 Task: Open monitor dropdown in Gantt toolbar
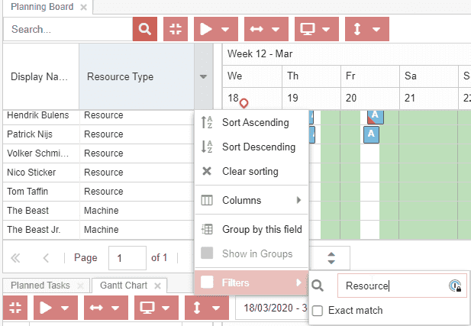coord(166,308)
